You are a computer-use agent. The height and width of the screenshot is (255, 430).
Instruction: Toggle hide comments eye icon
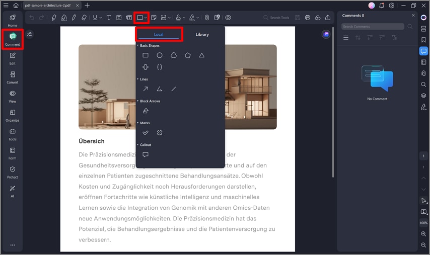[x=228, y=18]
